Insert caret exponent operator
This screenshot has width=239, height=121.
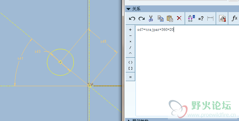[x=130, y=53]
